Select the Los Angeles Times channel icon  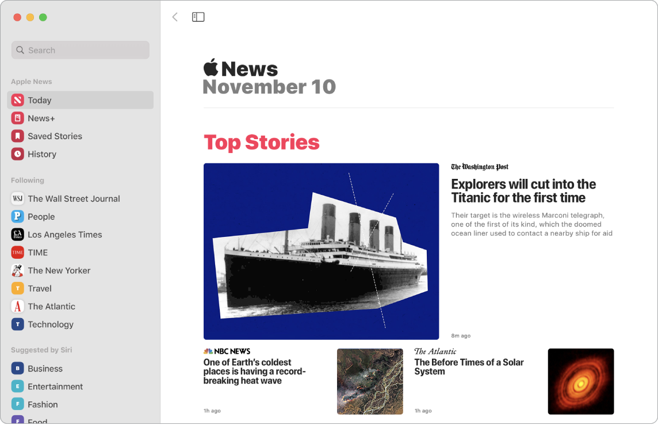17,234
